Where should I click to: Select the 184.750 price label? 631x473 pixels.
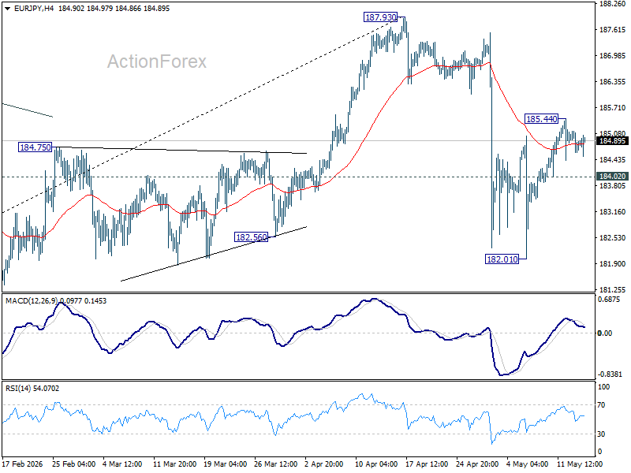point(35,147)
